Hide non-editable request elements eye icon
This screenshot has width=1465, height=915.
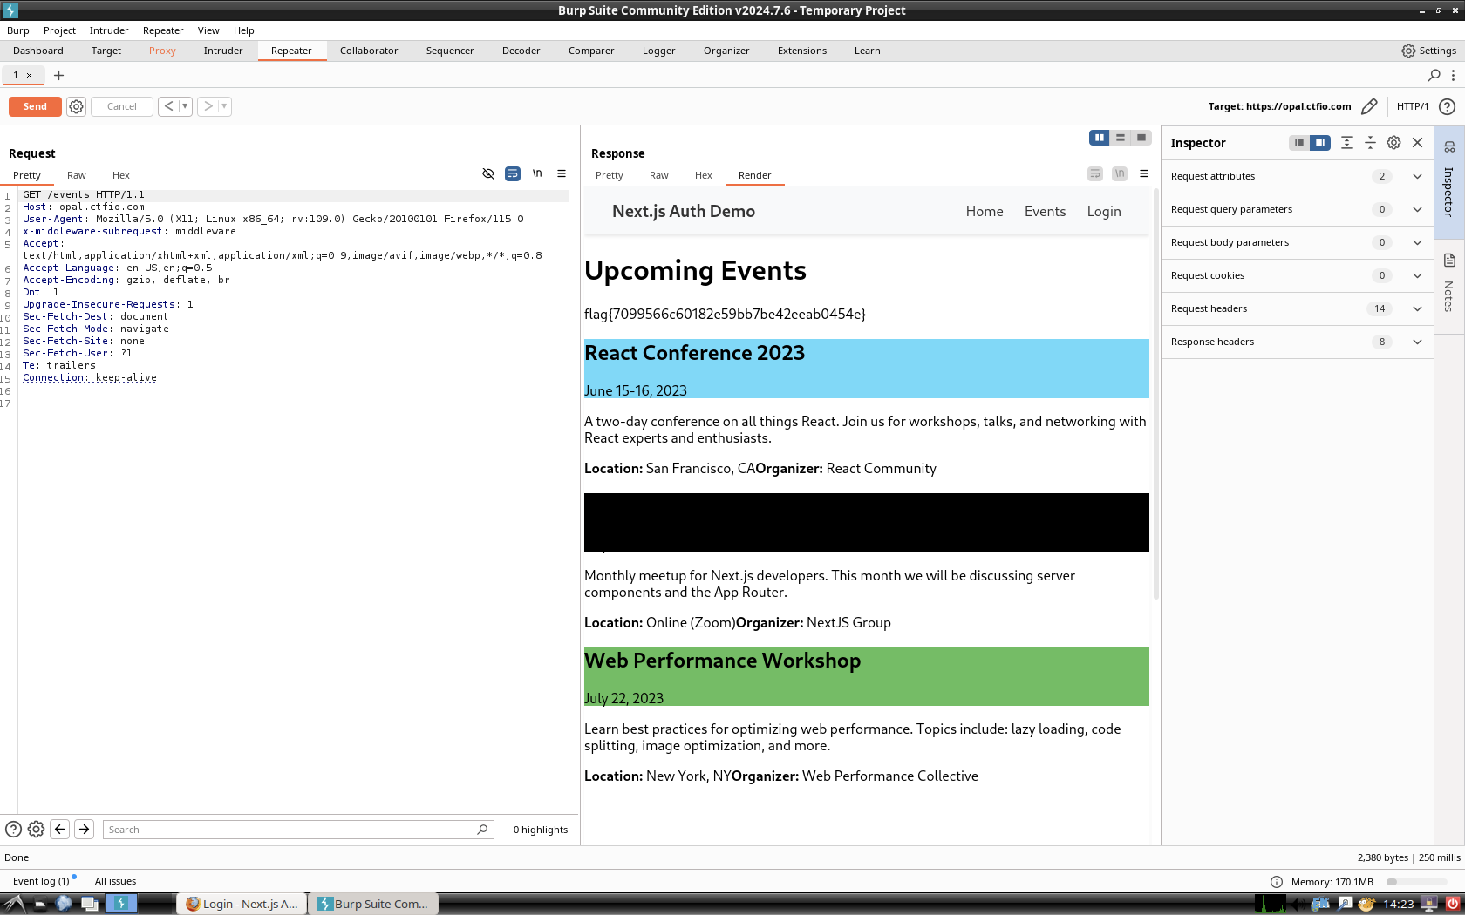point(488,174)
